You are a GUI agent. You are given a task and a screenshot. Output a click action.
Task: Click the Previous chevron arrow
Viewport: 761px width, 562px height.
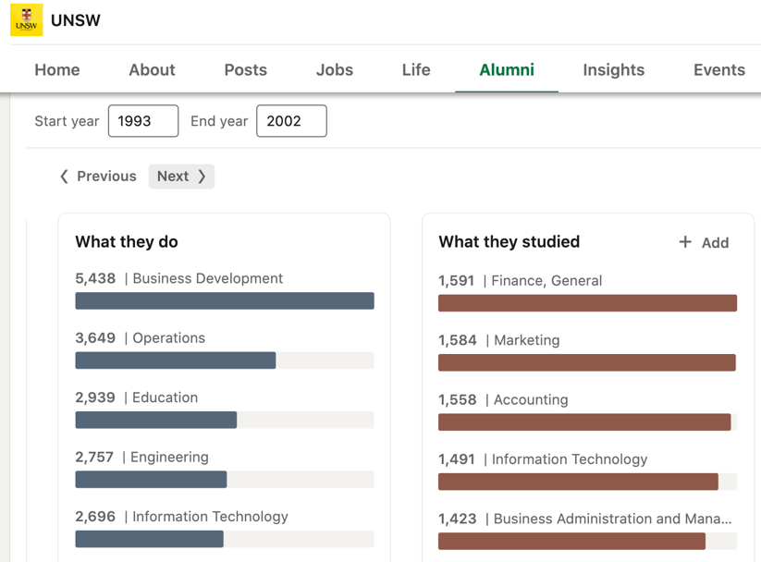click(64, 177)
